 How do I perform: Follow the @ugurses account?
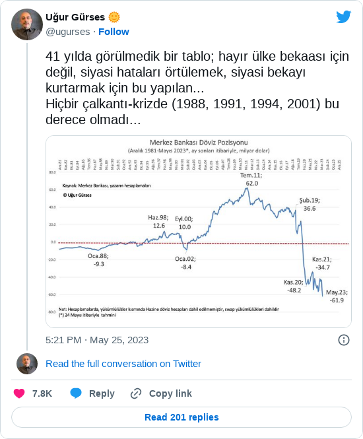point(114,32)
